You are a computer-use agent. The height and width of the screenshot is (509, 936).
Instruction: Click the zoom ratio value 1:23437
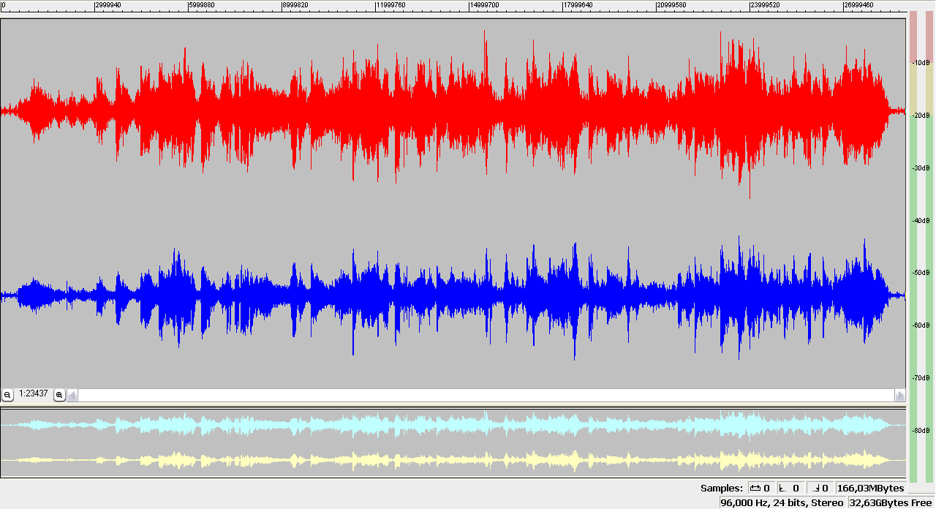34,393
